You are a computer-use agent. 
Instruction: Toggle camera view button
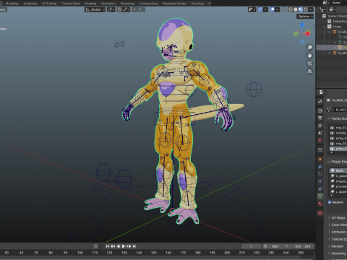click(309, 64)
